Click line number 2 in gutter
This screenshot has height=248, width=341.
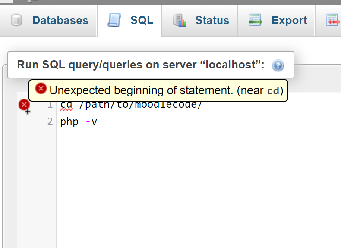(x=50, y=122)
